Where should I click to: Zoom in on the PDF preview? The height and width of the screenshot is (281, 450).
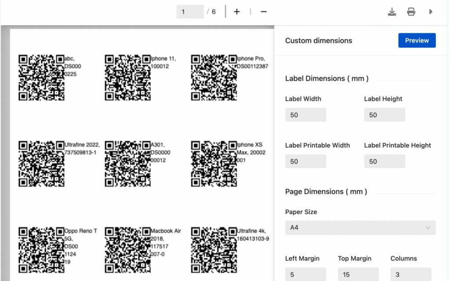coord(237,11)
